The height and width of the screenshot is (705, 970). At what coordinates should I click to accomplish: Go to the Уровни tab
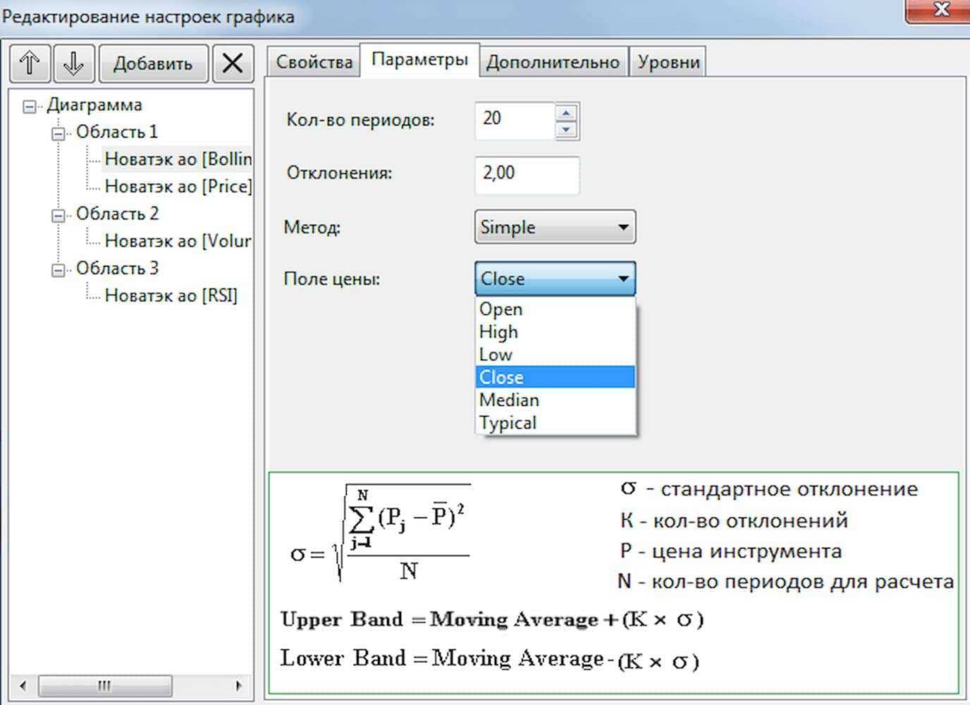coord(668,62)
